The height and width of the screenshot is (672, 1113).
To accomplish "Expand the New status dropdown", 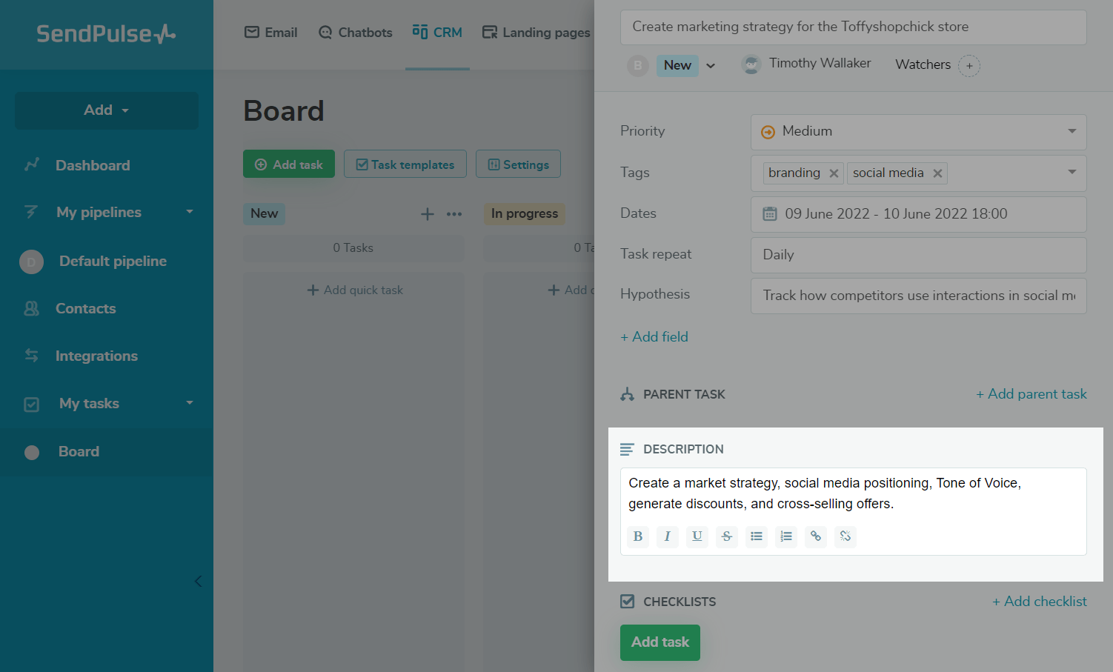I will [x=711, y=66].
